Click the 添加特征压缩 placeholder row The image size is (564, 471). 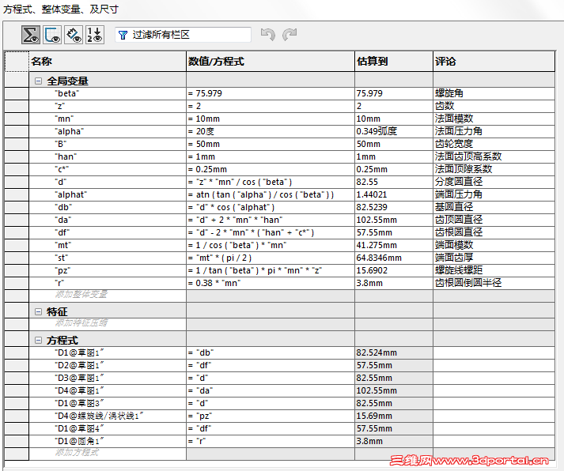coord(108,323)
